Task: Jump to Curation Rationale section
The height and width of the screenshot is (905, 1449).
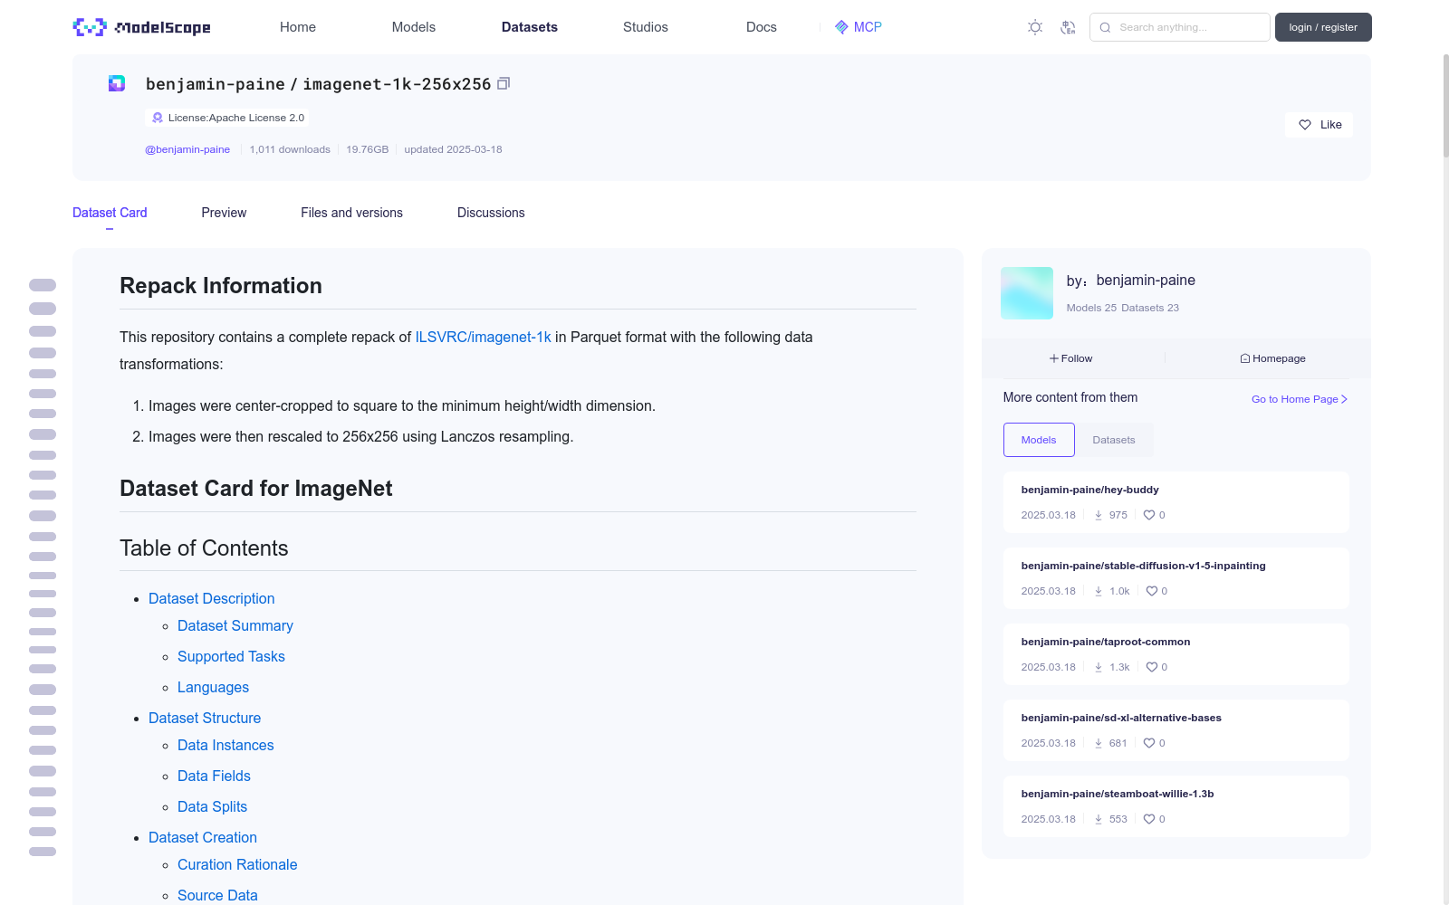Action: point(237,864)
